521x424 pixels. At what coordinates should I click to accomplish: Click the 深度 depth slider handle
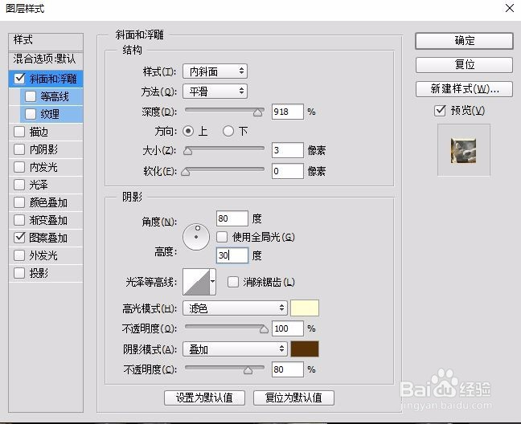[258, 112]
